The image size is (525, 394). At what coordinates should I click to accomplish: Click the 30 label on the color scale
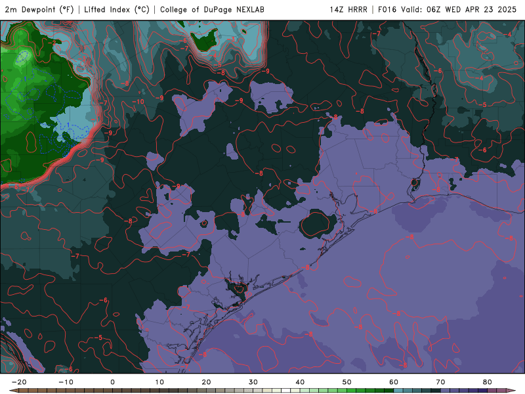coord(253,382)
